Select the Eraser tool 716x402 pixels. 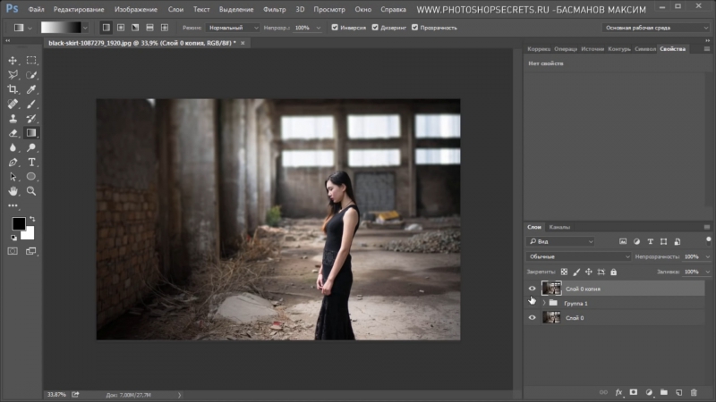[x=13, y=133]
